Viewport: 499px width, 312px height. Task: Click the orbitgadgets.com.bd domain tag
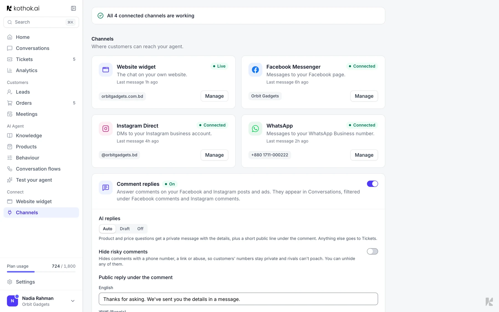pyautogui.click(x=122, y=96)
